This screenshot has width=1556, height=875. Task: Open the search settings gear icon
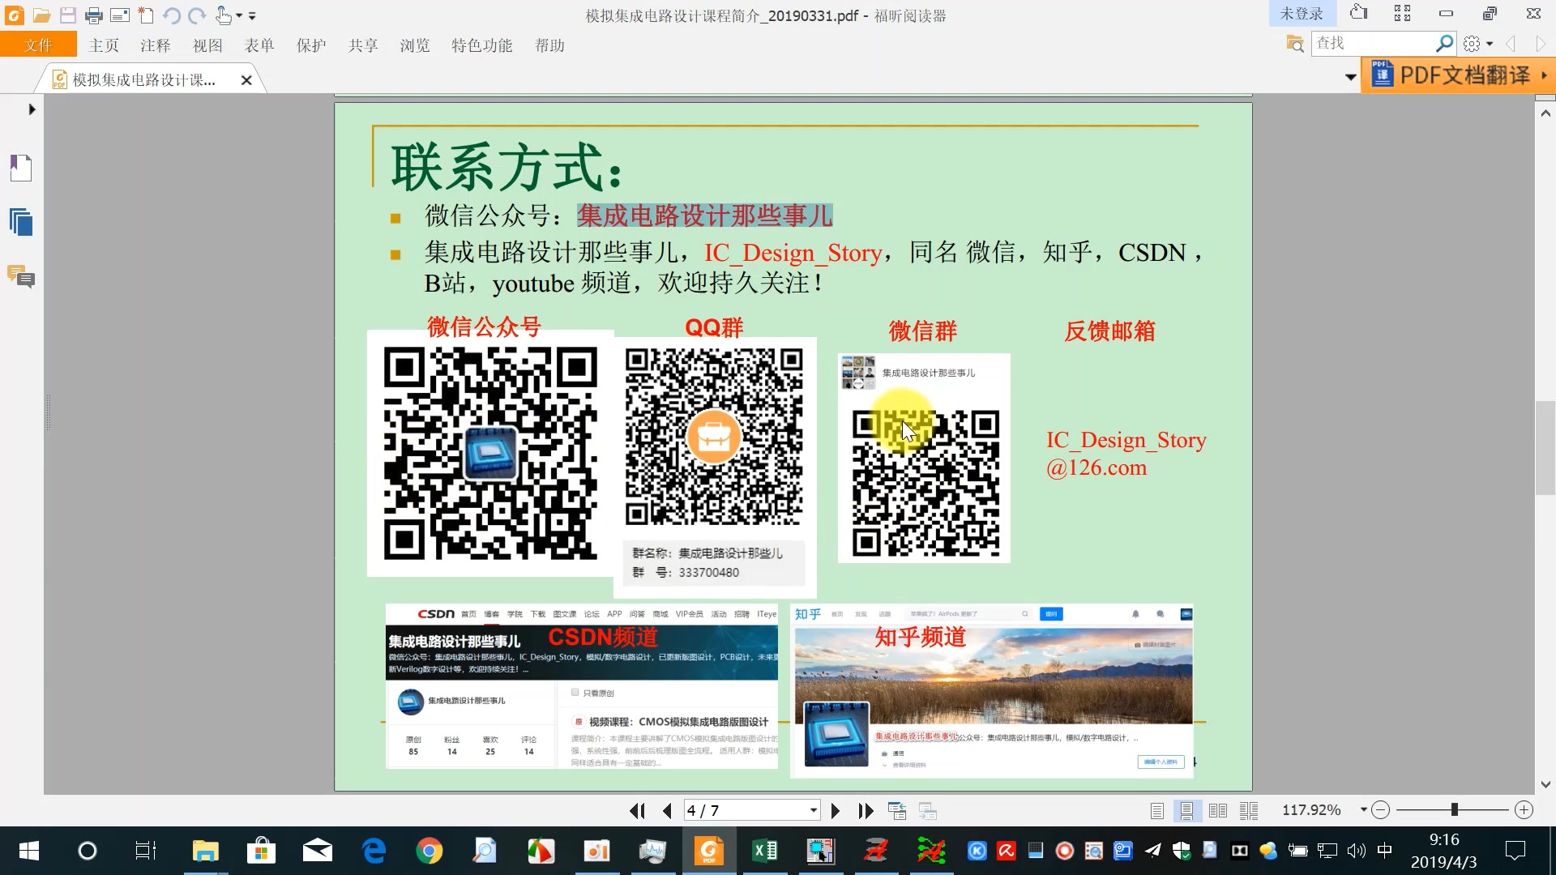click(1473, 44)
